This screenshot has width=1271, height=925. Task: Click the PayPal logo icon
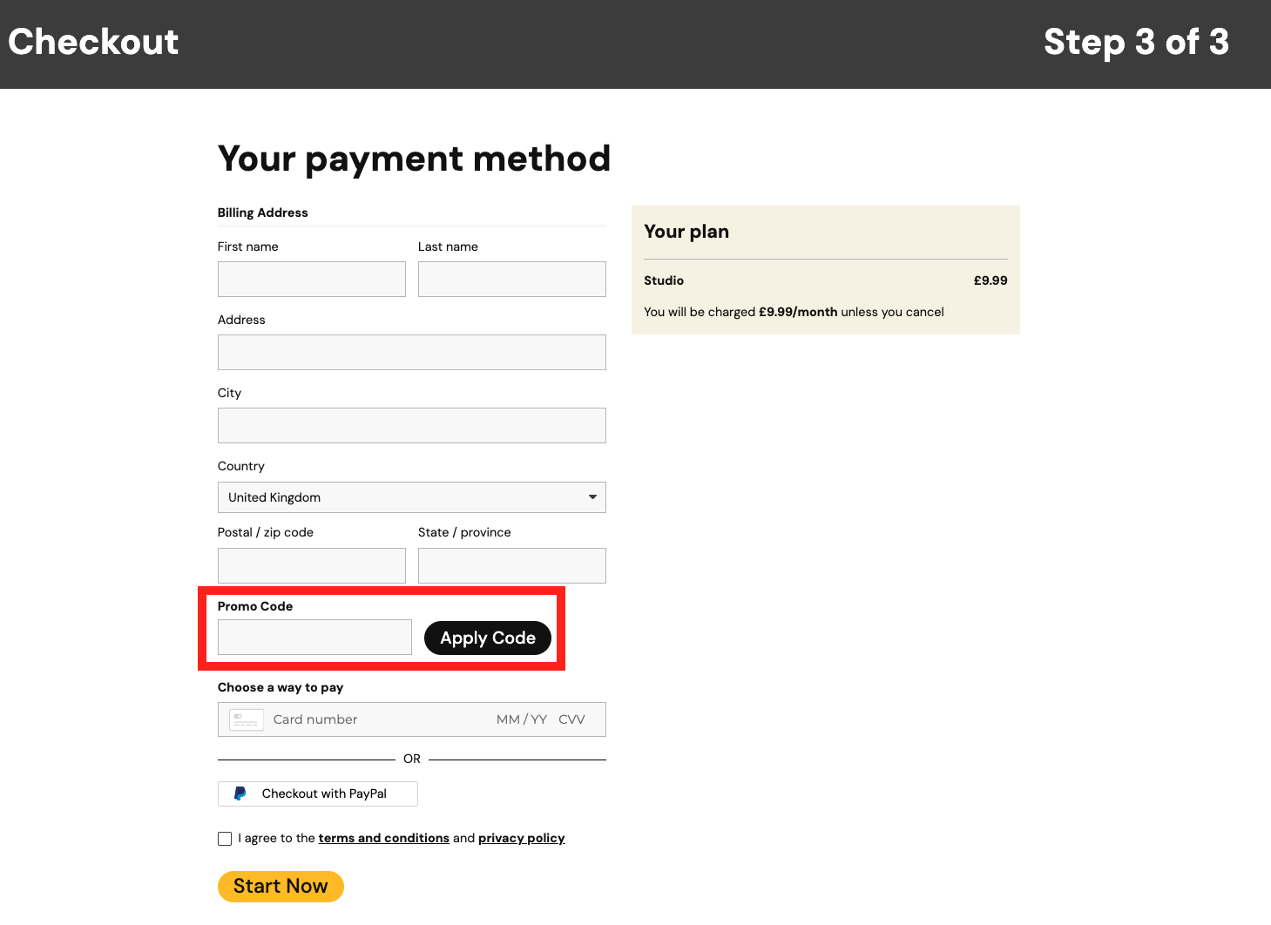click(240, 793)
